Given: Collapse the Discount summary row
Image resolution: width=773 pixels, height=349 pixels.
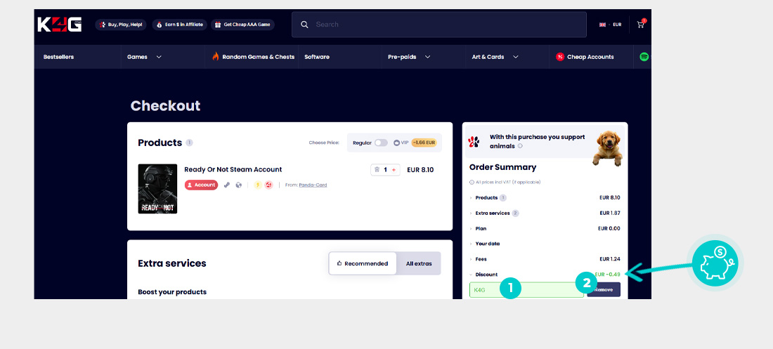Looking at the screenshot, I should 545,274.
